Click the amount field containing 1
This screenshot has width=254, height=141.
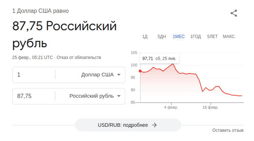click(34, 75)
